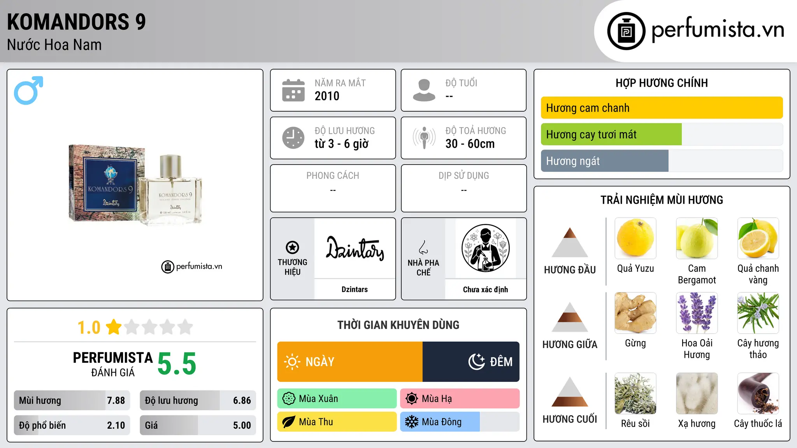Click the sun icon for Mùa Hạ

click(x=412, y=399)
